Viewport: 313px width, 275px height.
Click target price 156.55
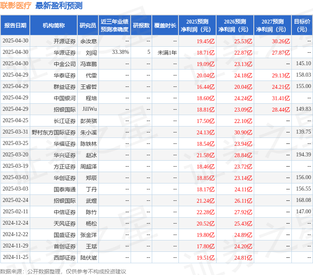[x=304, y=189]
